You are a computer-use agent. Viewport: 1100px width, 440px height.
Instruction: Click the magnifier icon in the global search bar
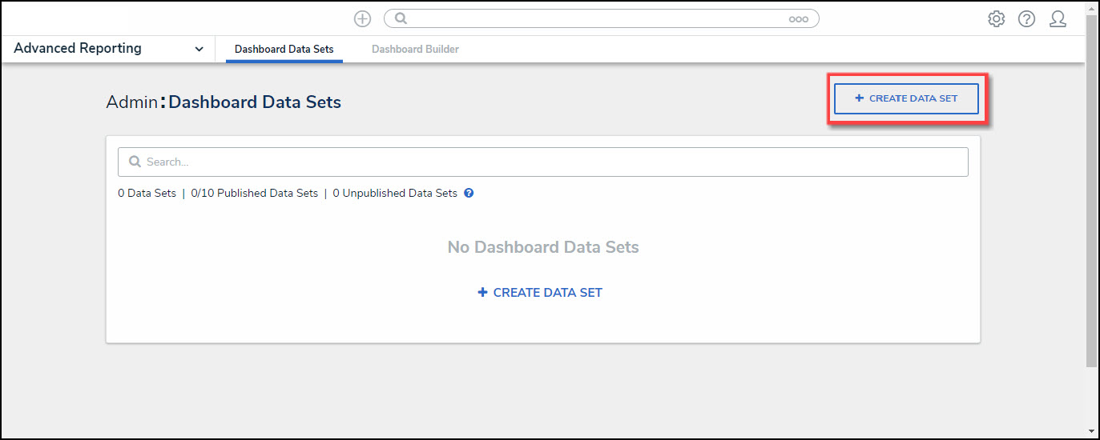[x=401, y=18]
